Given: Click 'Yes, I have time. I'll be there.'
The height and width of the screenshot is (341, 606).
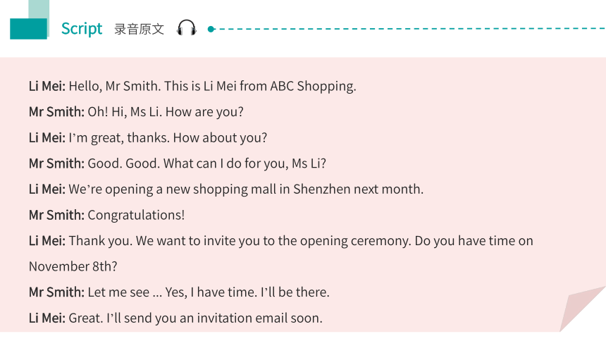Looking at the screenshot, I should tap(247, 292).
